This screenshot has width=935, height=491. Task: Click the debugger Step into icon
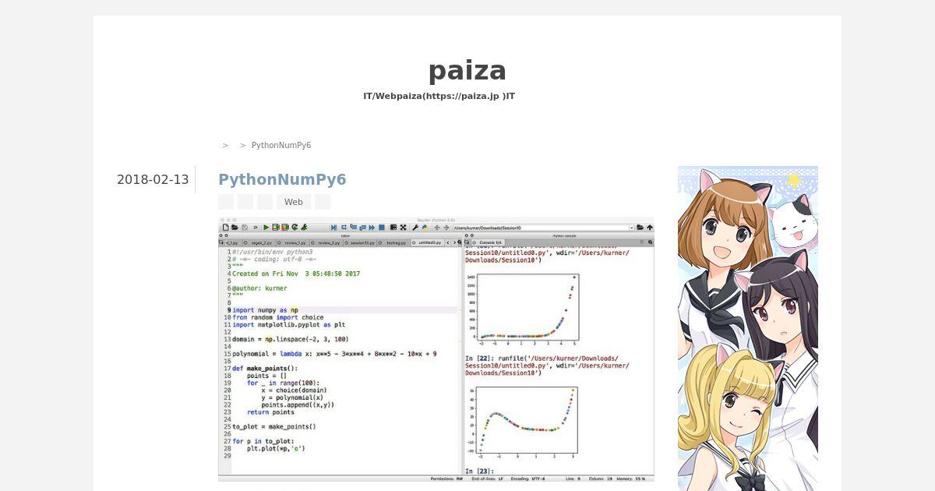pyautogui.click(x=353, y=228)
